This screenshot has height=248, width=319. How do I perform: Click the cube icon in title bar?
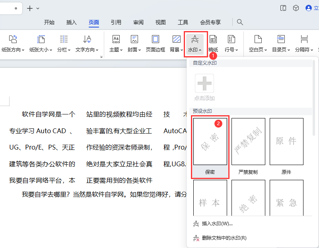(296, 8)
